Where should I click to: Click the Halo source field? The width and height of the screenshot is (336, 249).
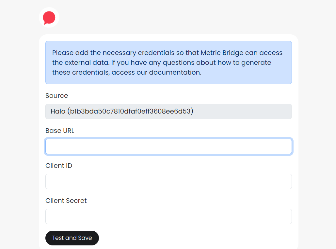click(168, 111)
